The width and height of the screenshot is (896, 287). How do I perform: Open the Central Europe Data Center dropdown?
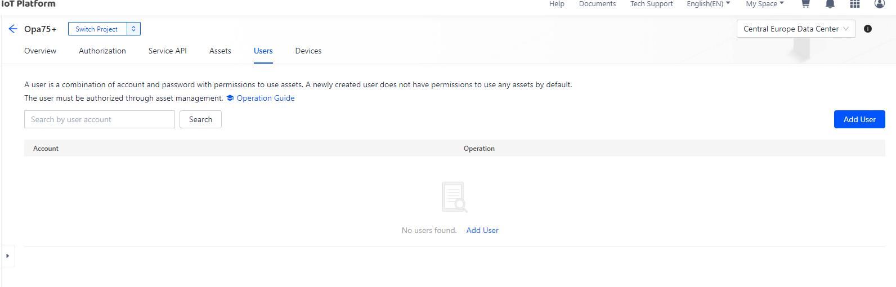tap(795, 29)
